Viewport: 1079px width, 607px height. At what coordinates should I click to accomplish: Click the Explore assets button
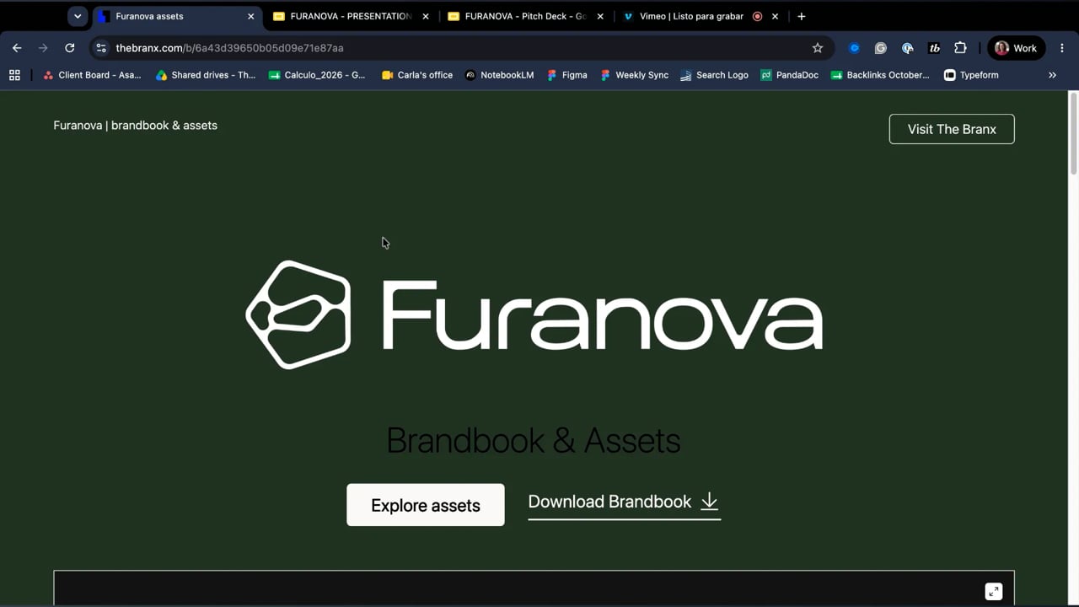[426, 505]
